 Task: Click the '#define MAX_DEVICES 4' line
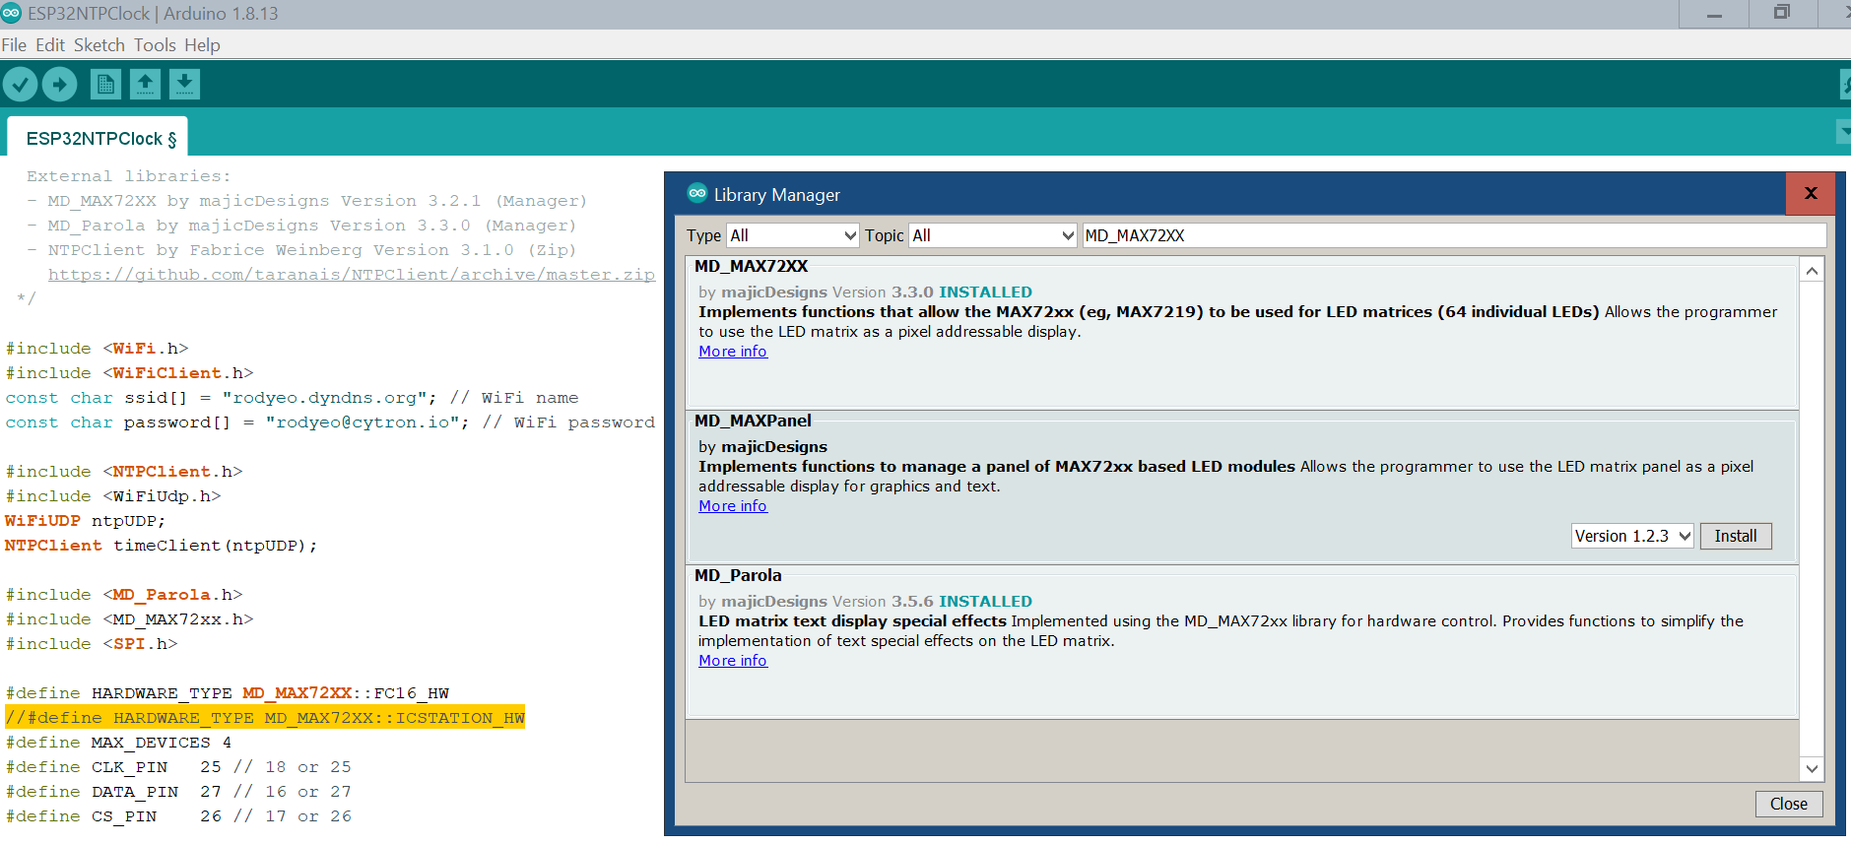(x=118, y=743)
